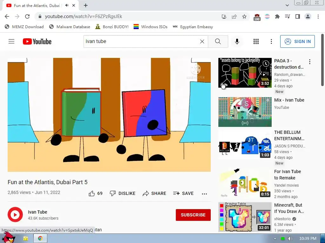Viewport: 325px width, 243px height.
Task: Toggle Chrome side panel
Action: click(x=298, y=16)
